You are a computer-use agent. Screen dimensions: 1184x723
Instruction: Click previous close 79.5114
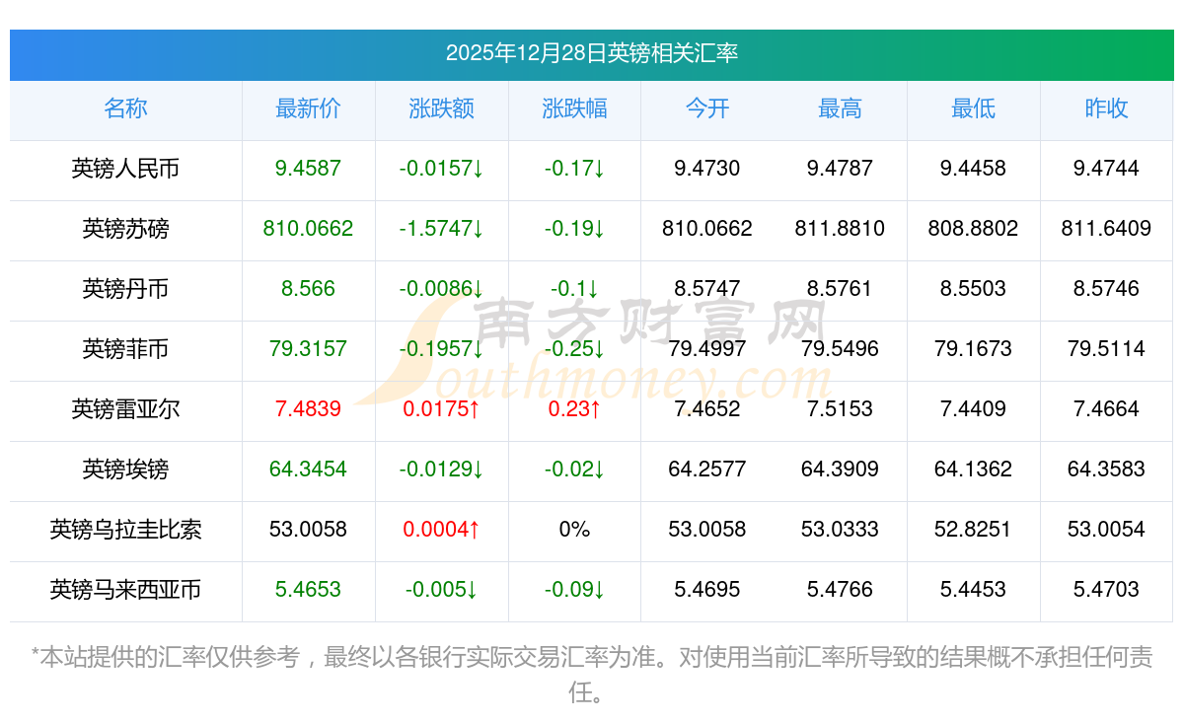coord(1106,349)
